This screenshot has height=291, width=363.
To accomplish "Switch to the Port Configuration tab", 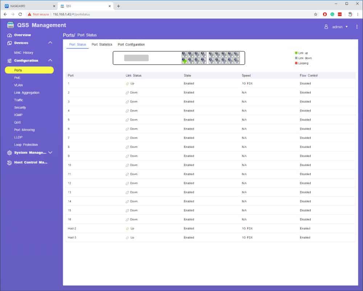I will coord(131,45).
